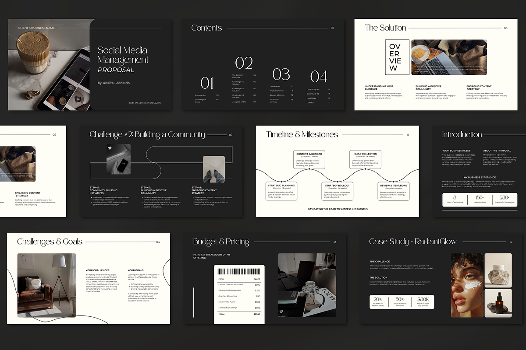Viewport: 526px width, 350px height.
Task: Click the 'Community Management' $350 pricing row
Action: pos(239,290)
